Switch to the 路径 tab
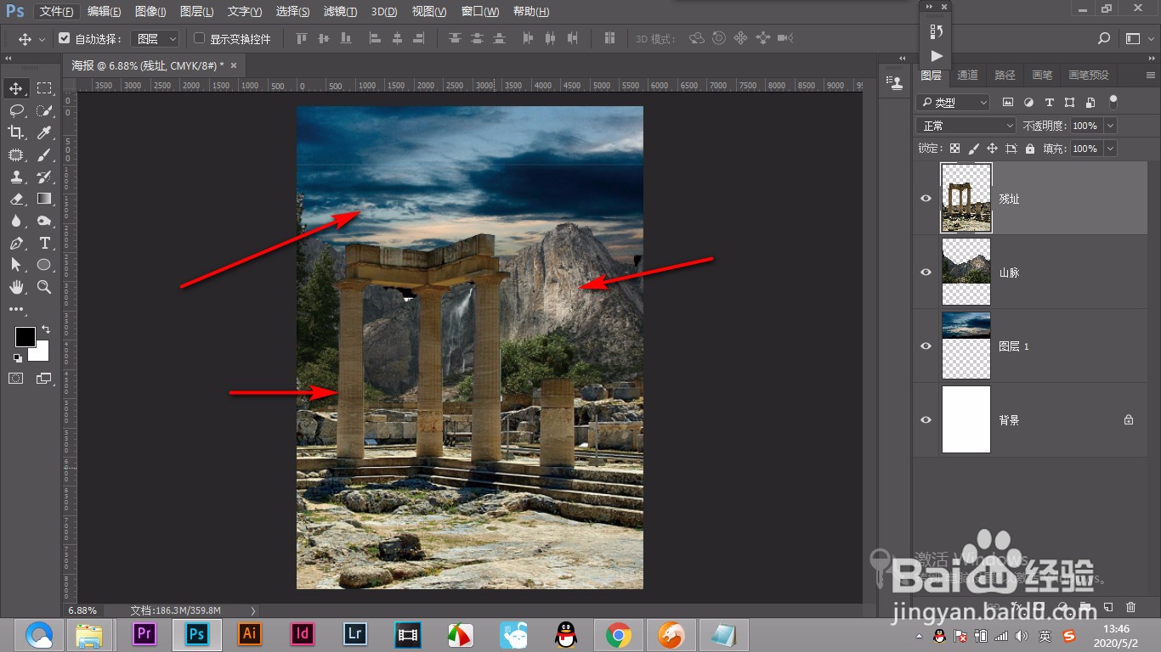Image resolution: width=1161 pixels, height=652 pixels. [1005, 75]
